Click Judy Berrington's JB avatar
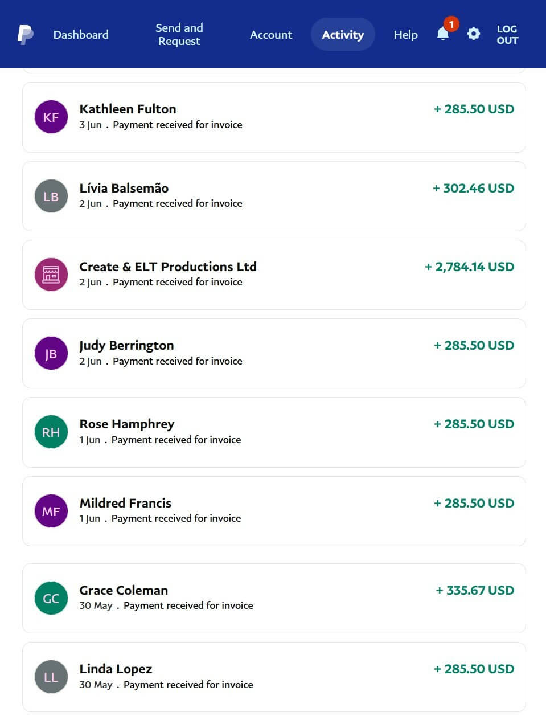 [51, 354]
